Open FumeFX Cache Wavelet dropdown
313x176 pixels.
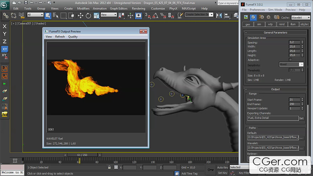tap(301, 17)
